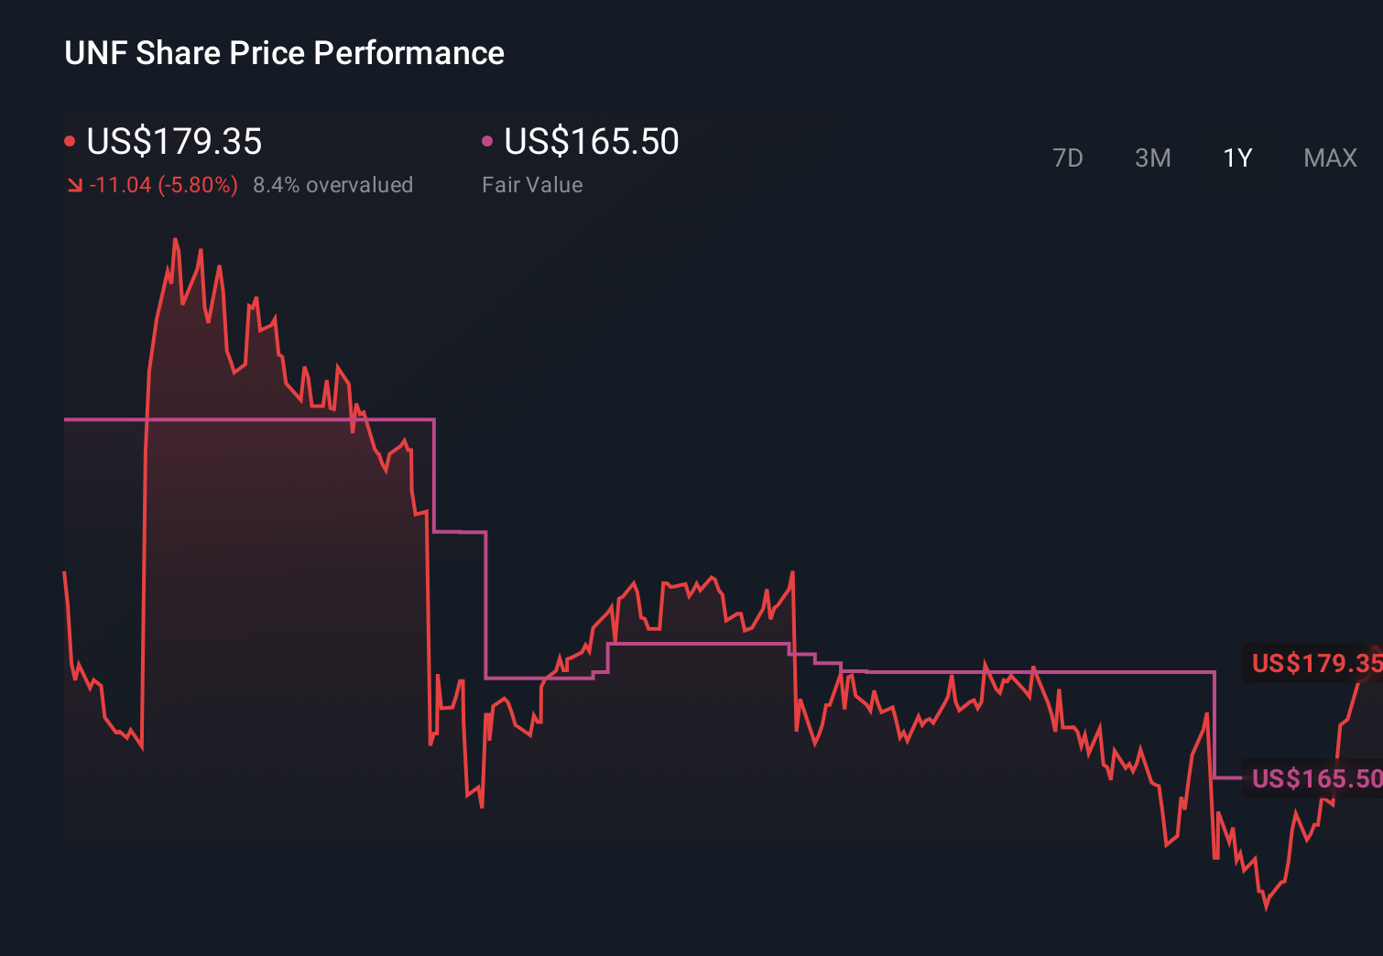
Task: Click the -11.04 (-5.80%) change text
Action: pyautogui.click(x=163, y=185)
